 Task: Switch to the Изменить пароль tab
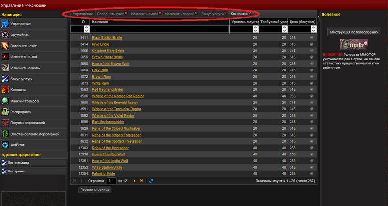tap(178, 14)
